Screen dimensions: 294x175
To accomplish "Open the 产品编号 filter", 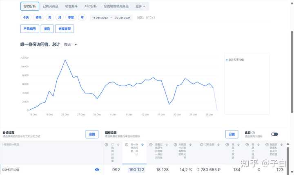I will tap(29, 29).
